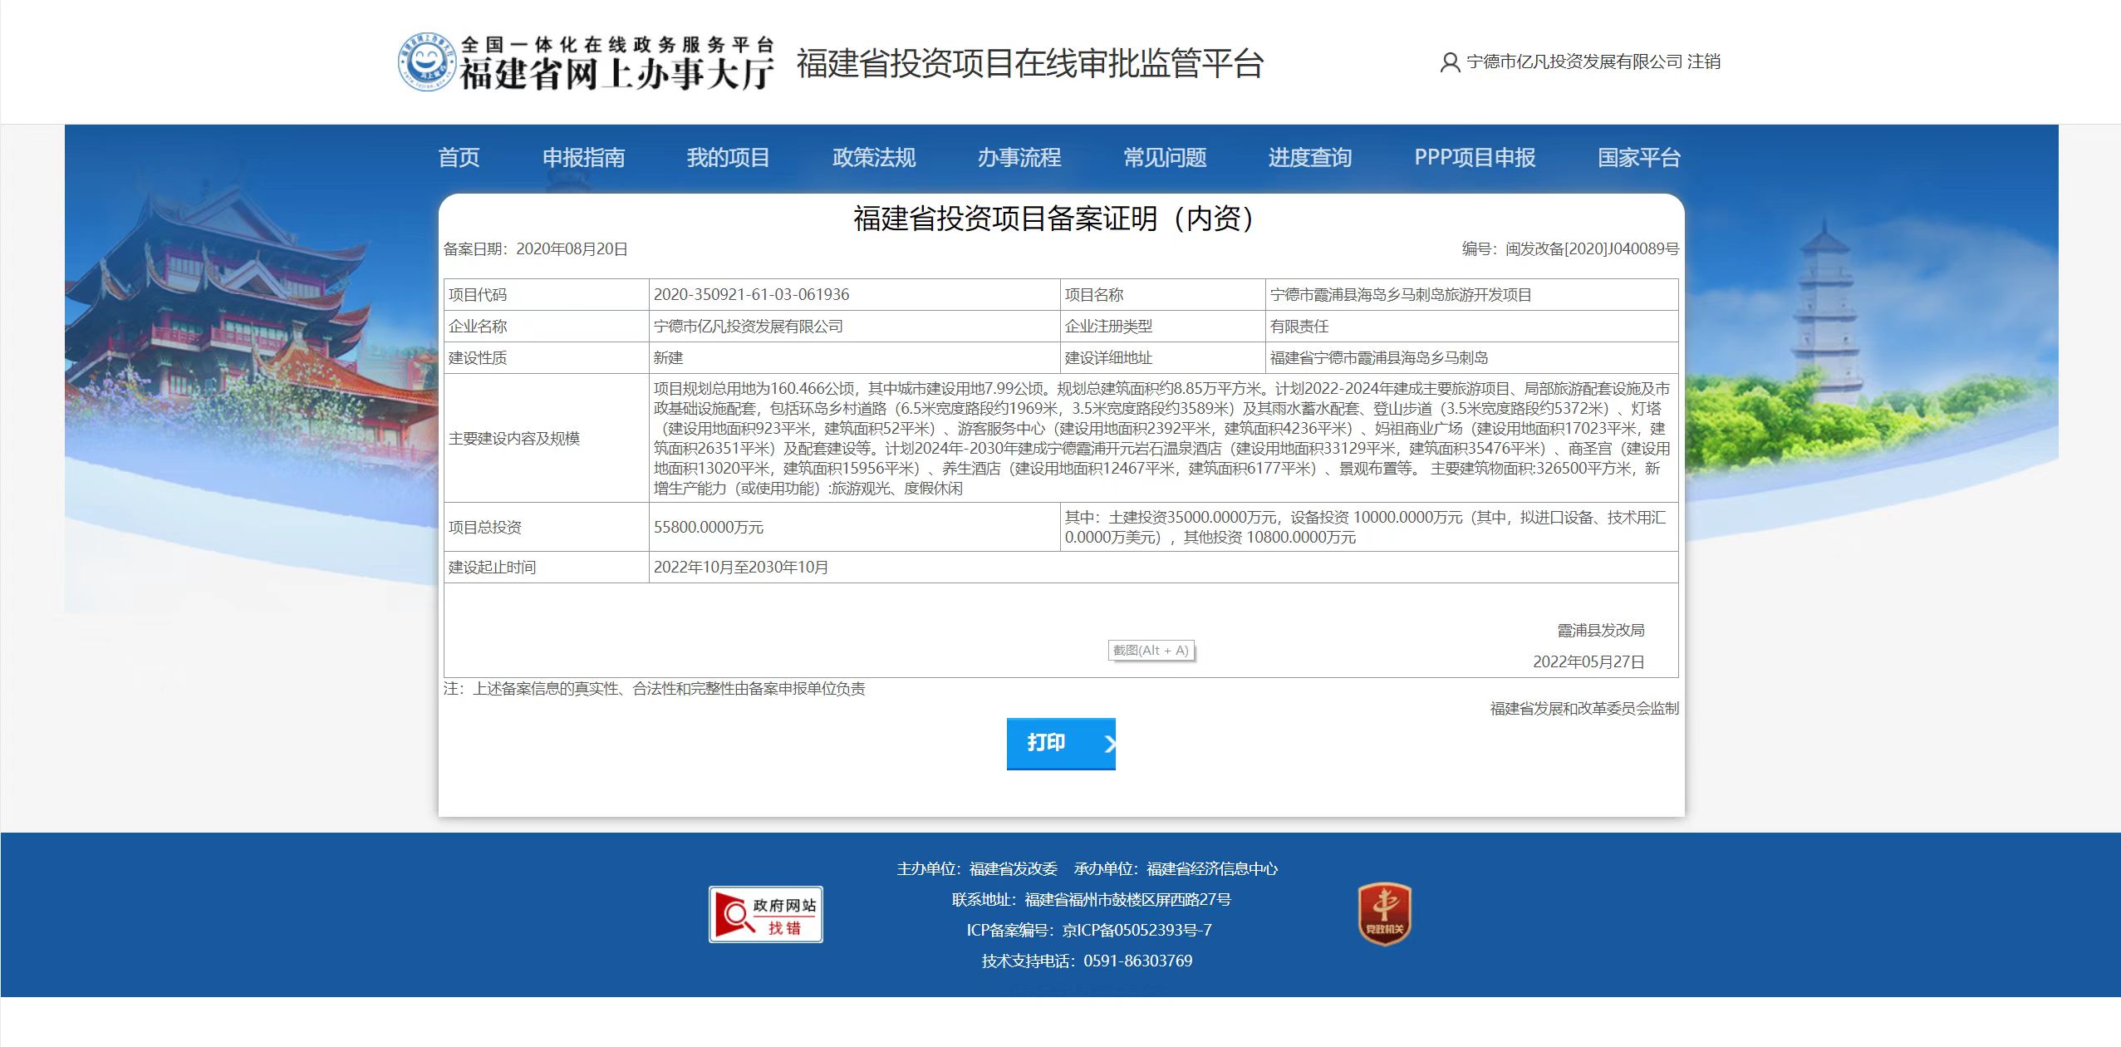Click the project code 2020-350921-61-03-061936 cell
This screenshot has height=1047, width=2121.
click(x=751, y=295)
